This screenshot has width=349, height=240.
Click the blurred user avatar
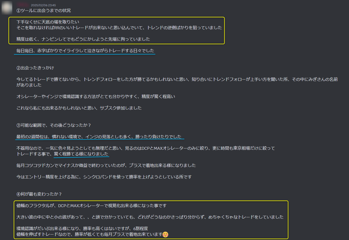(7, 8)
